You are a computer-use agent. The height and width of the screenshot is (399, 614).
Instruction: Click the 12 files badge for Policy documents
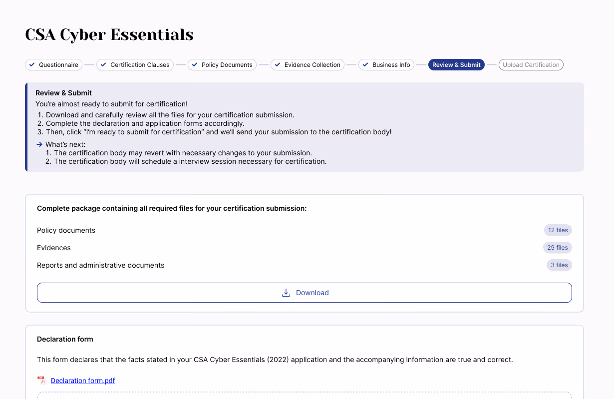click(558, 230)
